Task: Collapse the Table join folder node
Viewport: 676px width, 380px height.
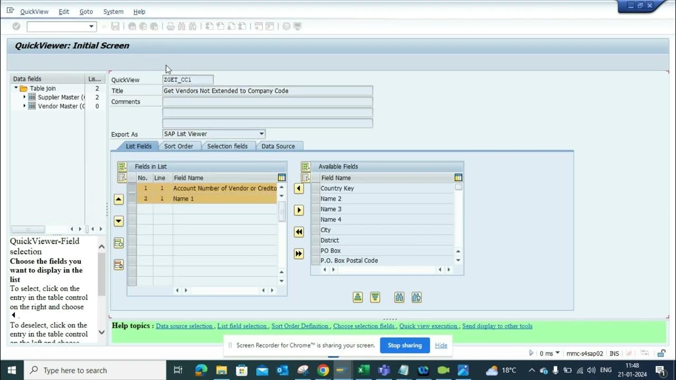Action: point(16,88)
